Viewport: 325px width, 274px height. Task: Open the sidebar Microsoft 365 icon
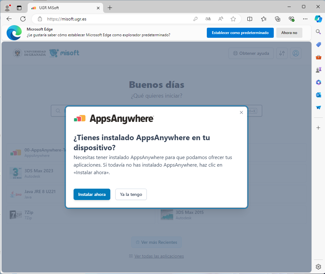point(318,82)
